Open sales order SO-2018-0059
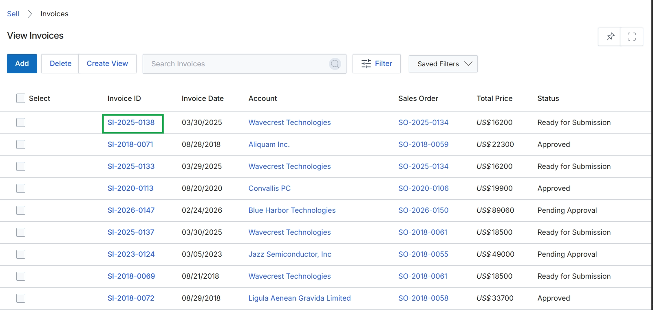Viewport: 653px width, 310px height. pos(423,144)
